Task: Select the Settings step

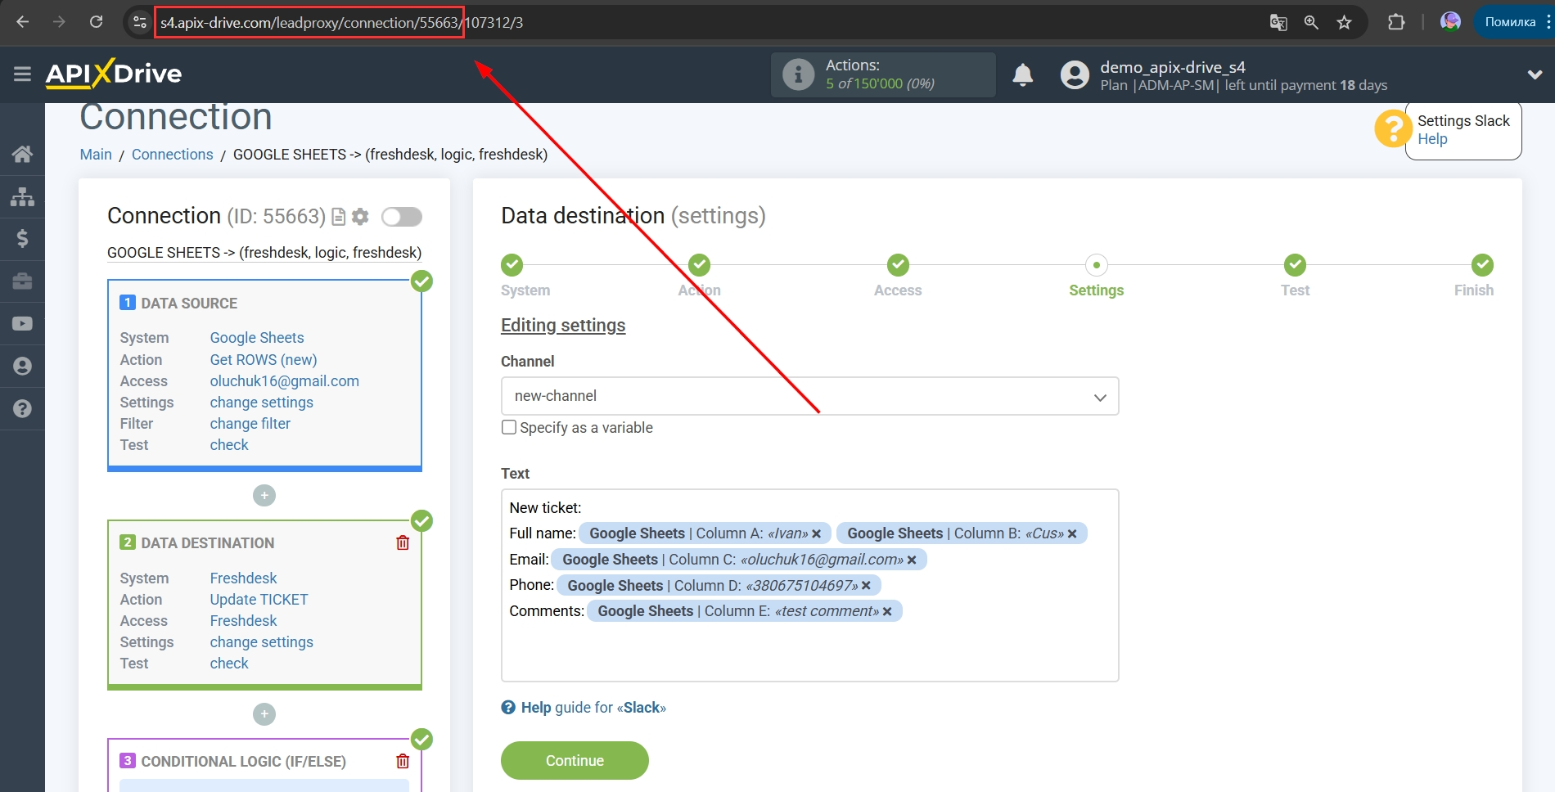Action: pos(1097,265)
